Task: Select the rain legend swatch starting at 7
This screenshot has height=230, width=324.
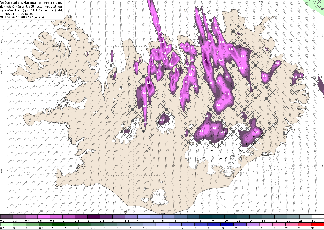Action: point(188,225)
